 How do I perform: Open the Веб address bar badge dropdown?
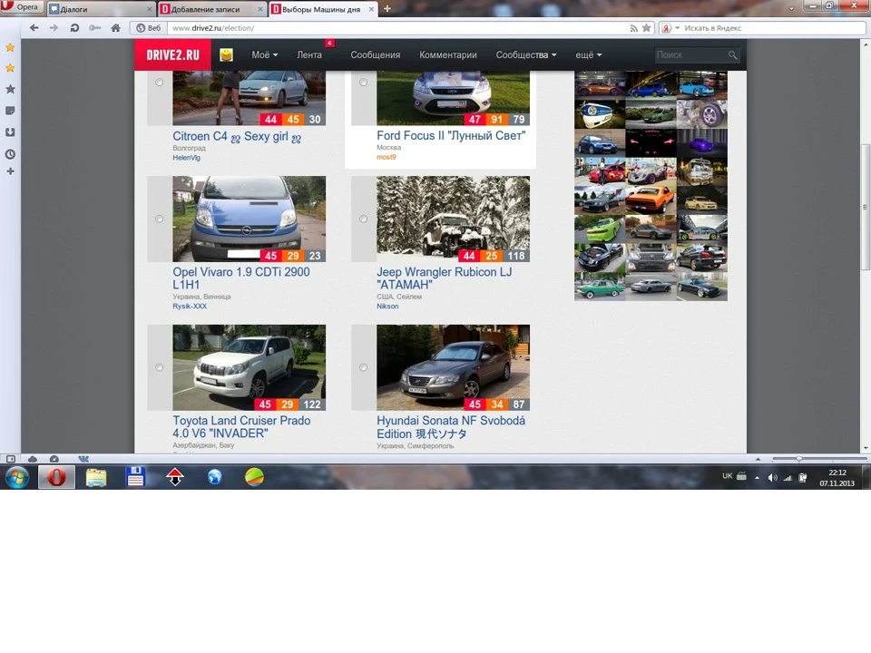coord(148,28)
